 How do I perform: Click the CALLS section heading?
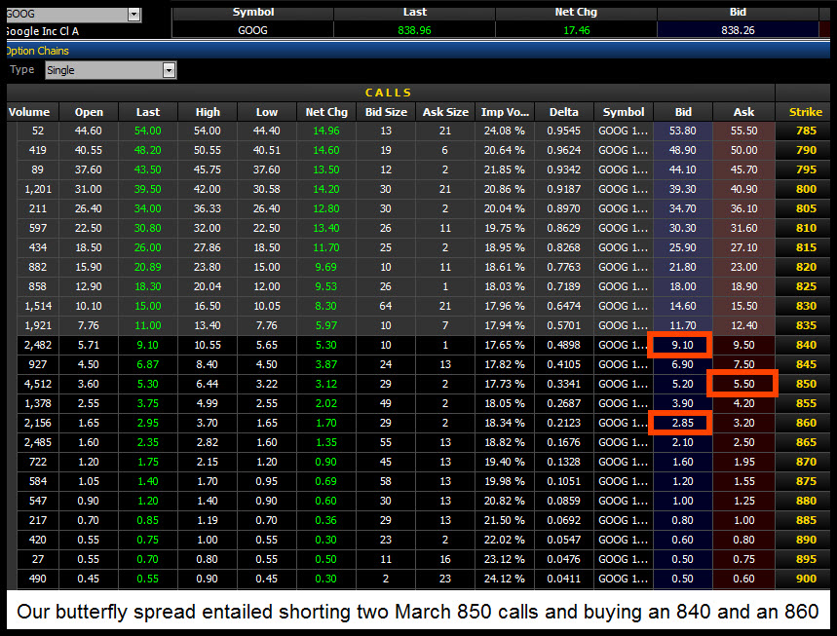(x=388, y=93)
